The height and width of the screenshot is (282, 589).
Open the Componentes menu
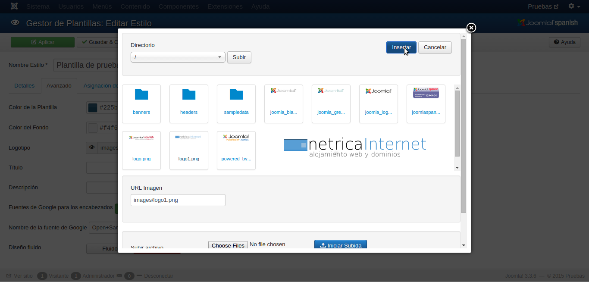tap(179, 6)
